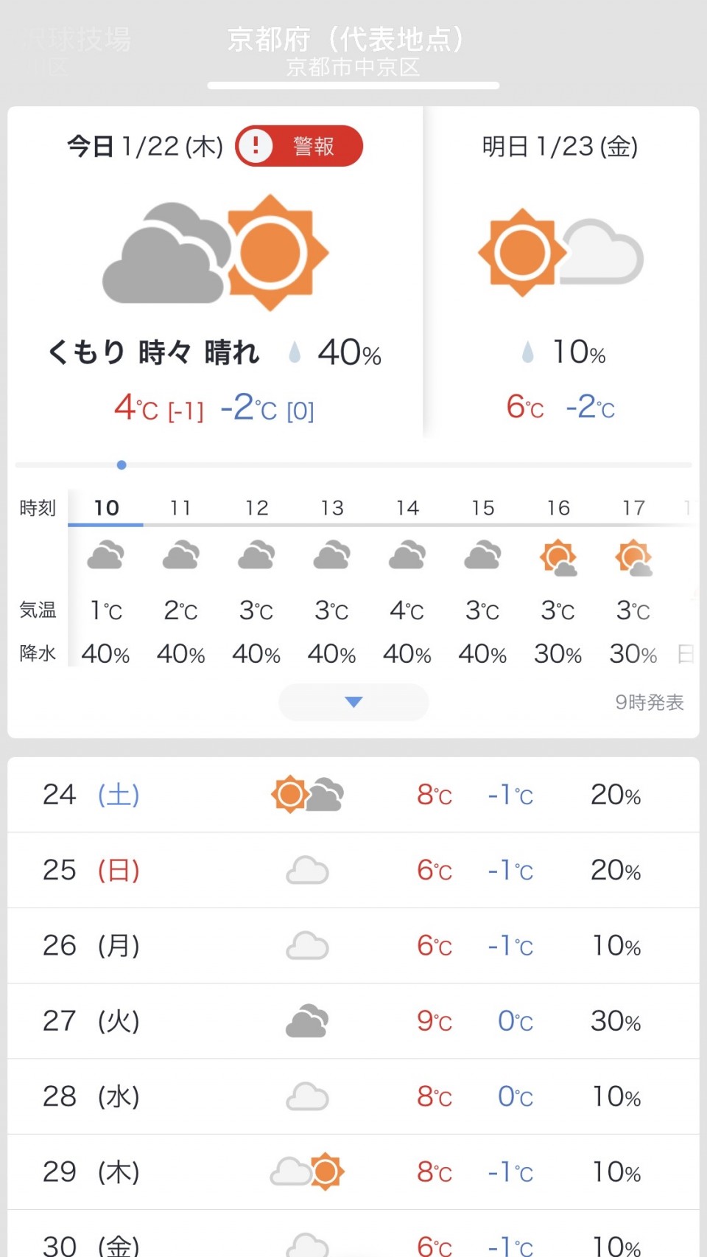707x1257 pixels.
Task: Tap the blue dot on the timeline slider
Action: coord(122,465)
